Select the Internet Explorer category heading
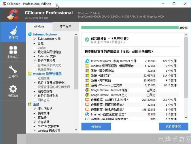This screenshot has height=144, width=191. coord(45,35)
